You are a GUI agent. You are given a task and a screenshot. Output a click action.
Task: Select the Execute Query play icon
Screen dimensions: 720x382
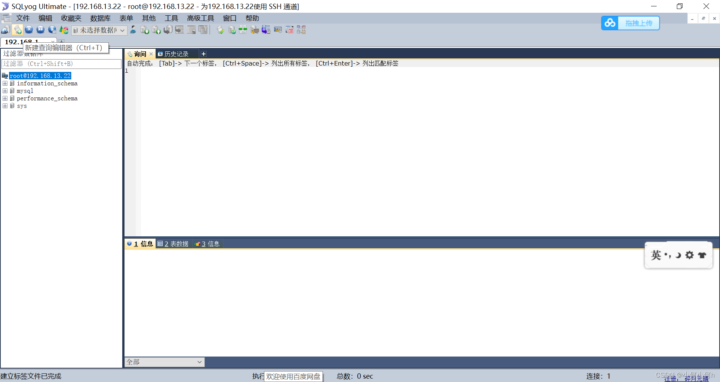tap(29, 30)
